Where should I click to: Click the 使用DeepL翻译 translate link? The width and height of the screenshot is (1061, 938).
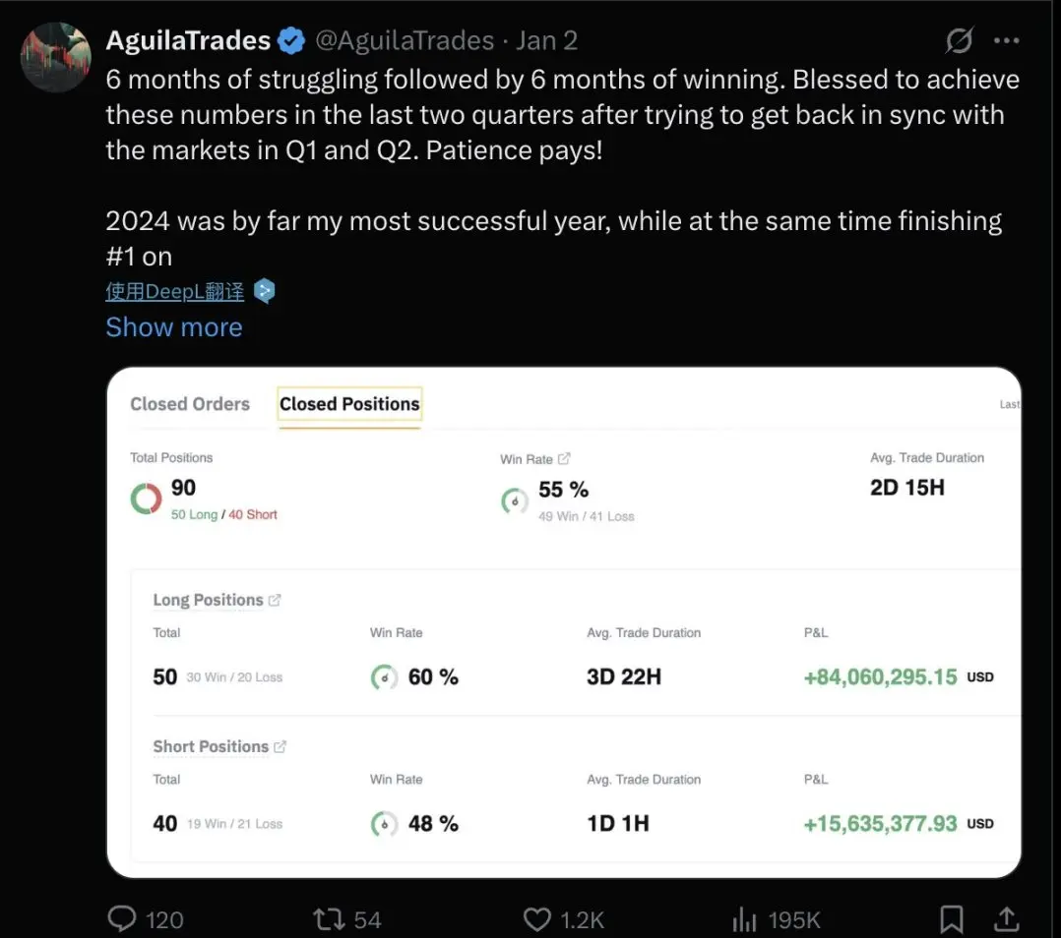point(174,291)
